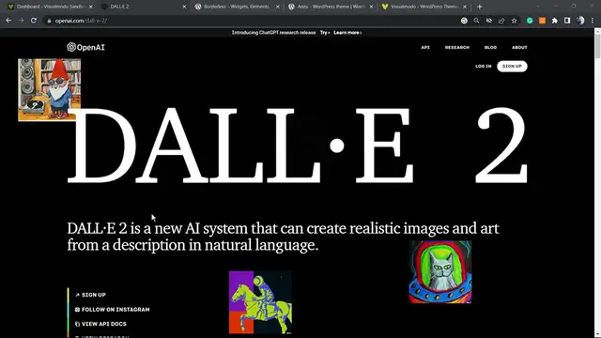Open the Extensions puzzle menu
Screen dimensions: 601x338
click(x=555, y=21)
